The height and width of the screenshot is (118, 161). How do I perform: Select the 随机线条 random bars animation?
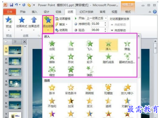pyautogui.click(x=108, y=58)
